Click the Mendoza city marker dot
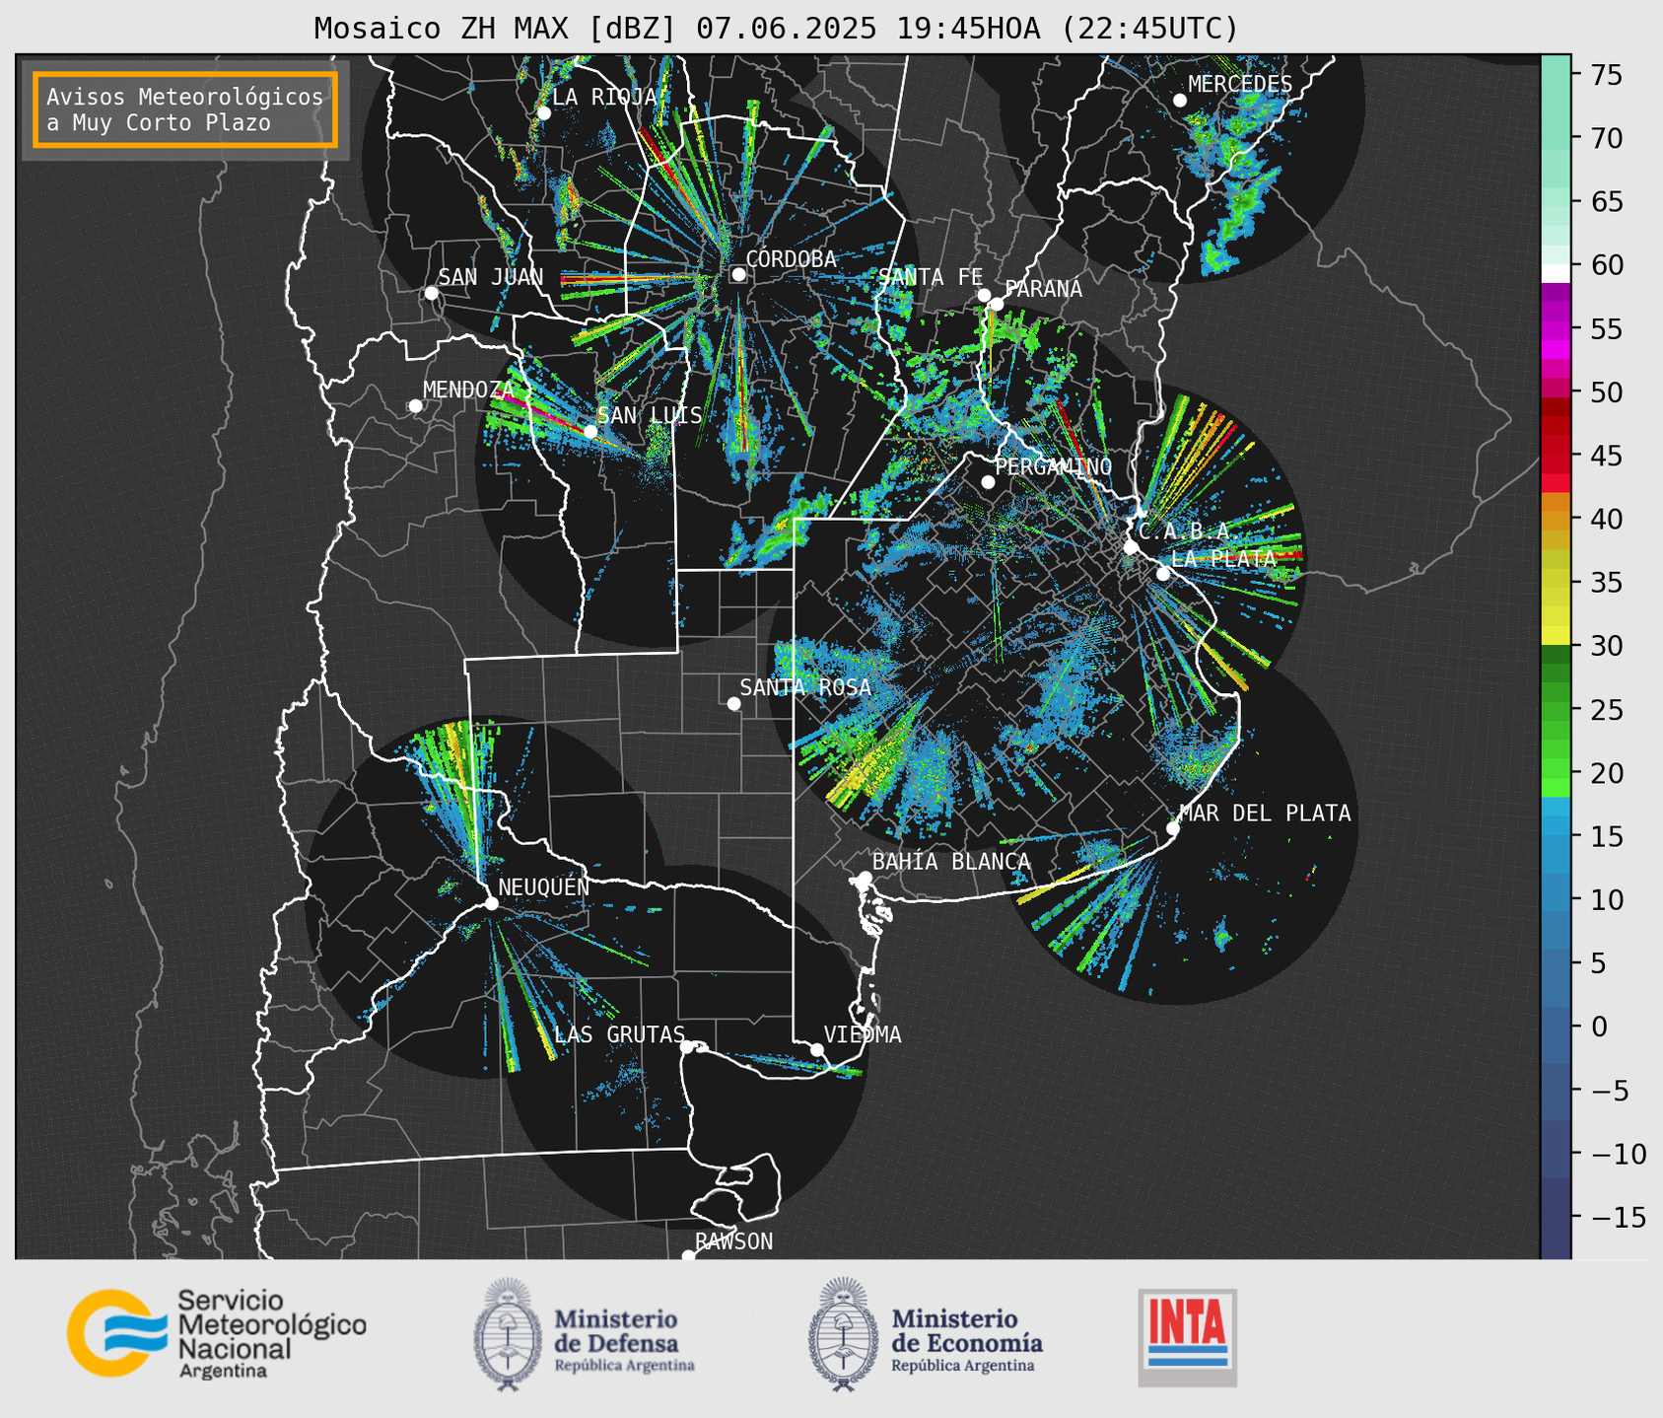The width and height of the screenshot is (1663, 1418). click(415, 406)
